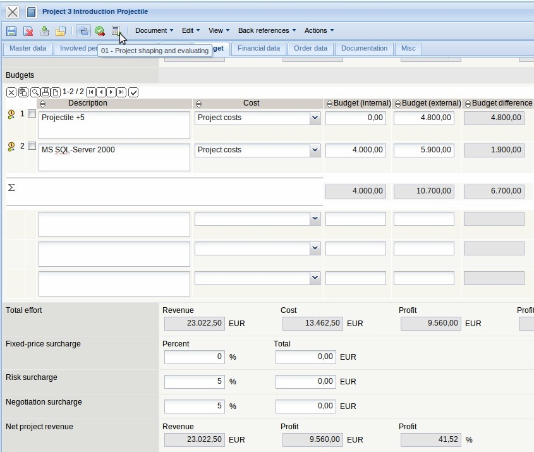Open the first empty row Cost dropdown
The width and height of the screenshot is (534, 452).
315,218
